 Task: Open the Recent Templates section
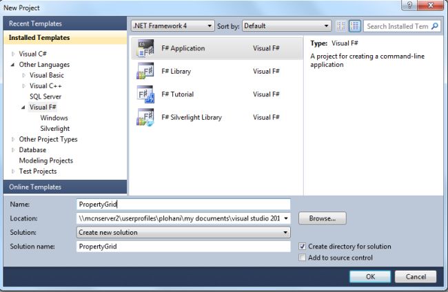(x=65, y=23)
